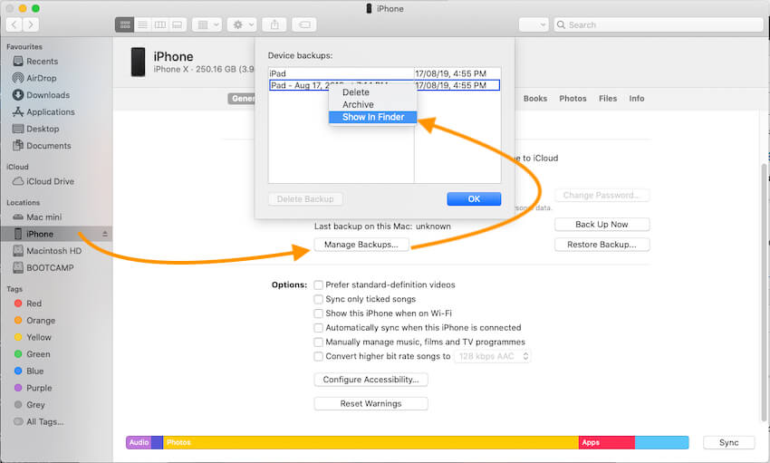The height and width of the screenshot is (463, 770).
Task: Open Downloads folder in sidebar
Action: pyautogui.click(x=48, y=95)
